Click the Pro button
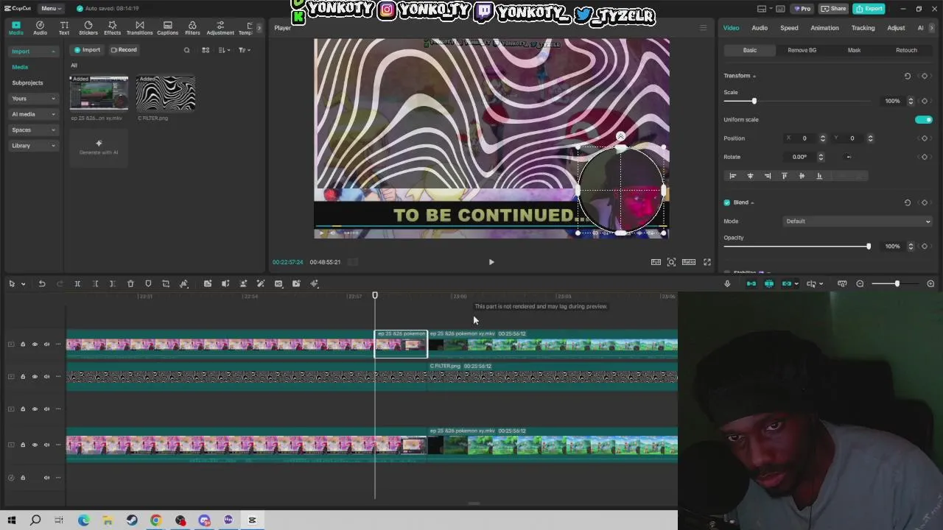 (802, 8)
